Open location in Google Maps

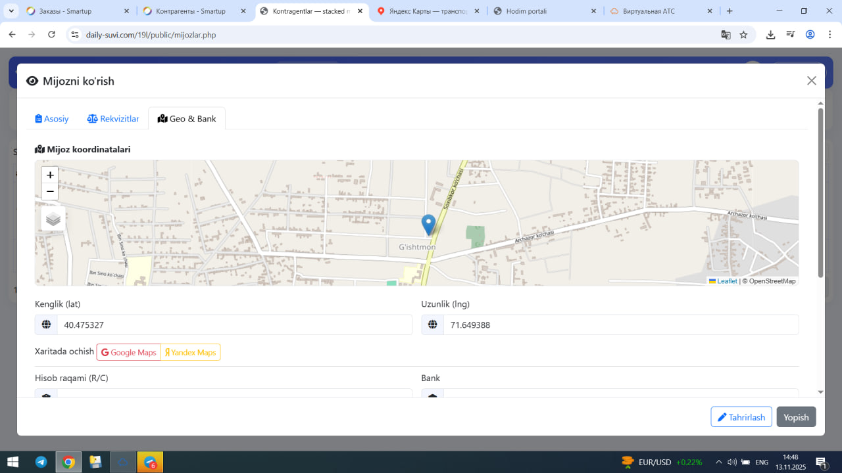(x=129, y=352)
